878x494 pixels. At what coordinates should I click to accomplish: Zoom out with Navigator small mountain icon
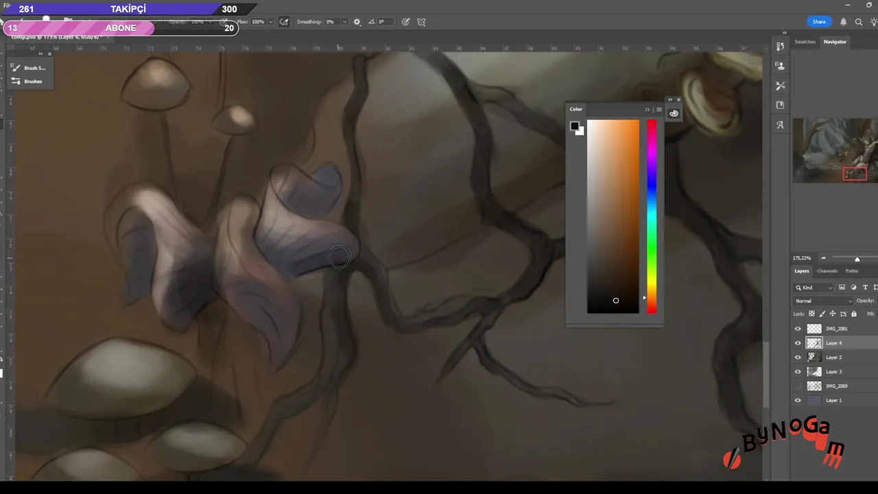823,259
